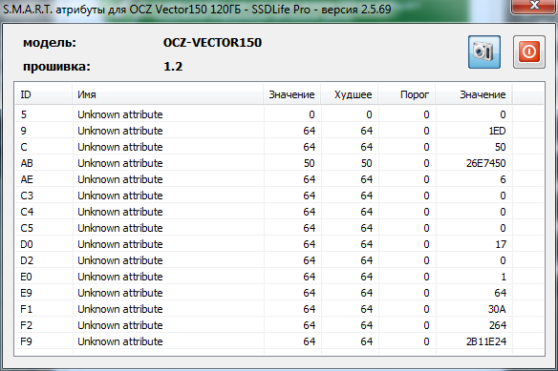Select the row with ID F2
Screen dimensions: 558x371
(279, 325)
